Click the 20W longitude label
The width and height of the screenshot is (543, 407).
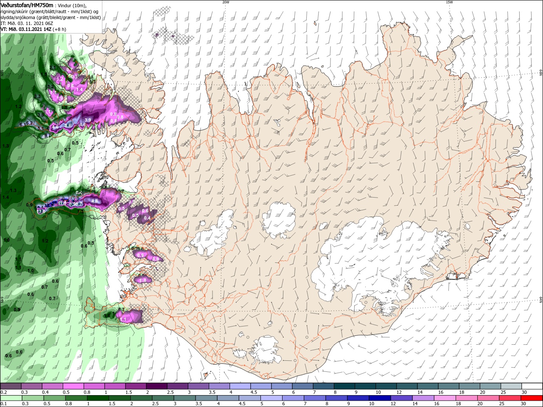(226, 2)
